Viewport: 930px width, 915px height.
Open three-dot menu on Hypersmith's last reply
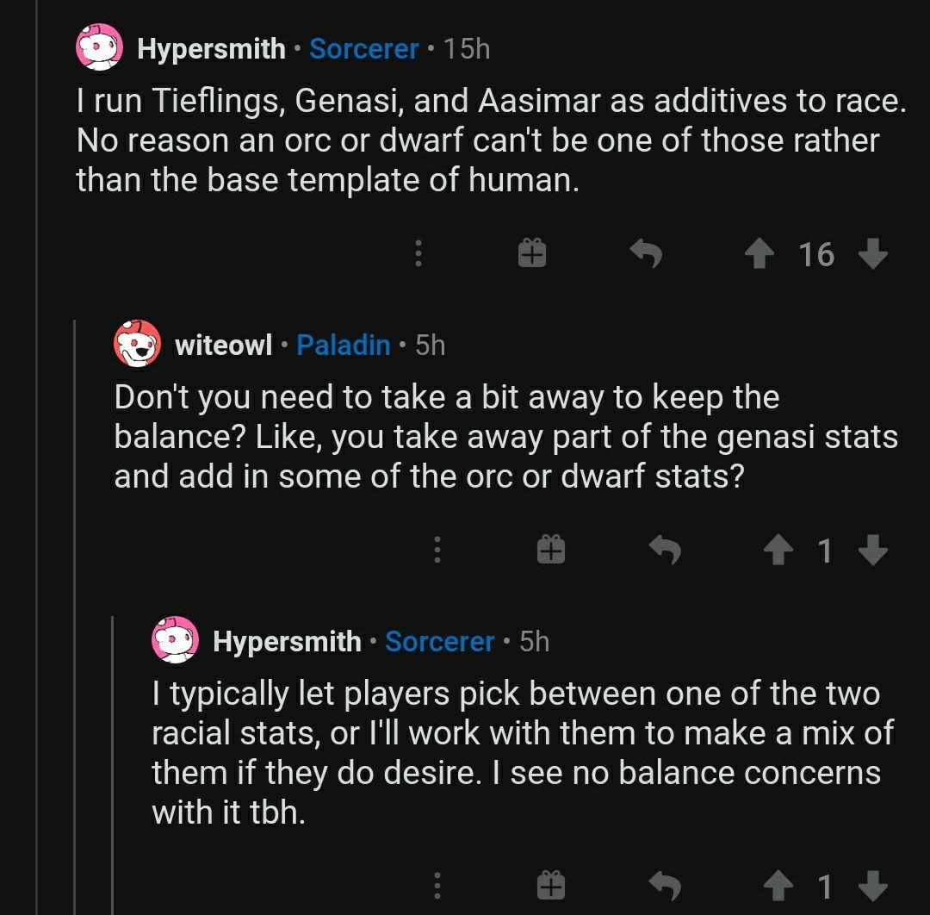tap(437, 886)
